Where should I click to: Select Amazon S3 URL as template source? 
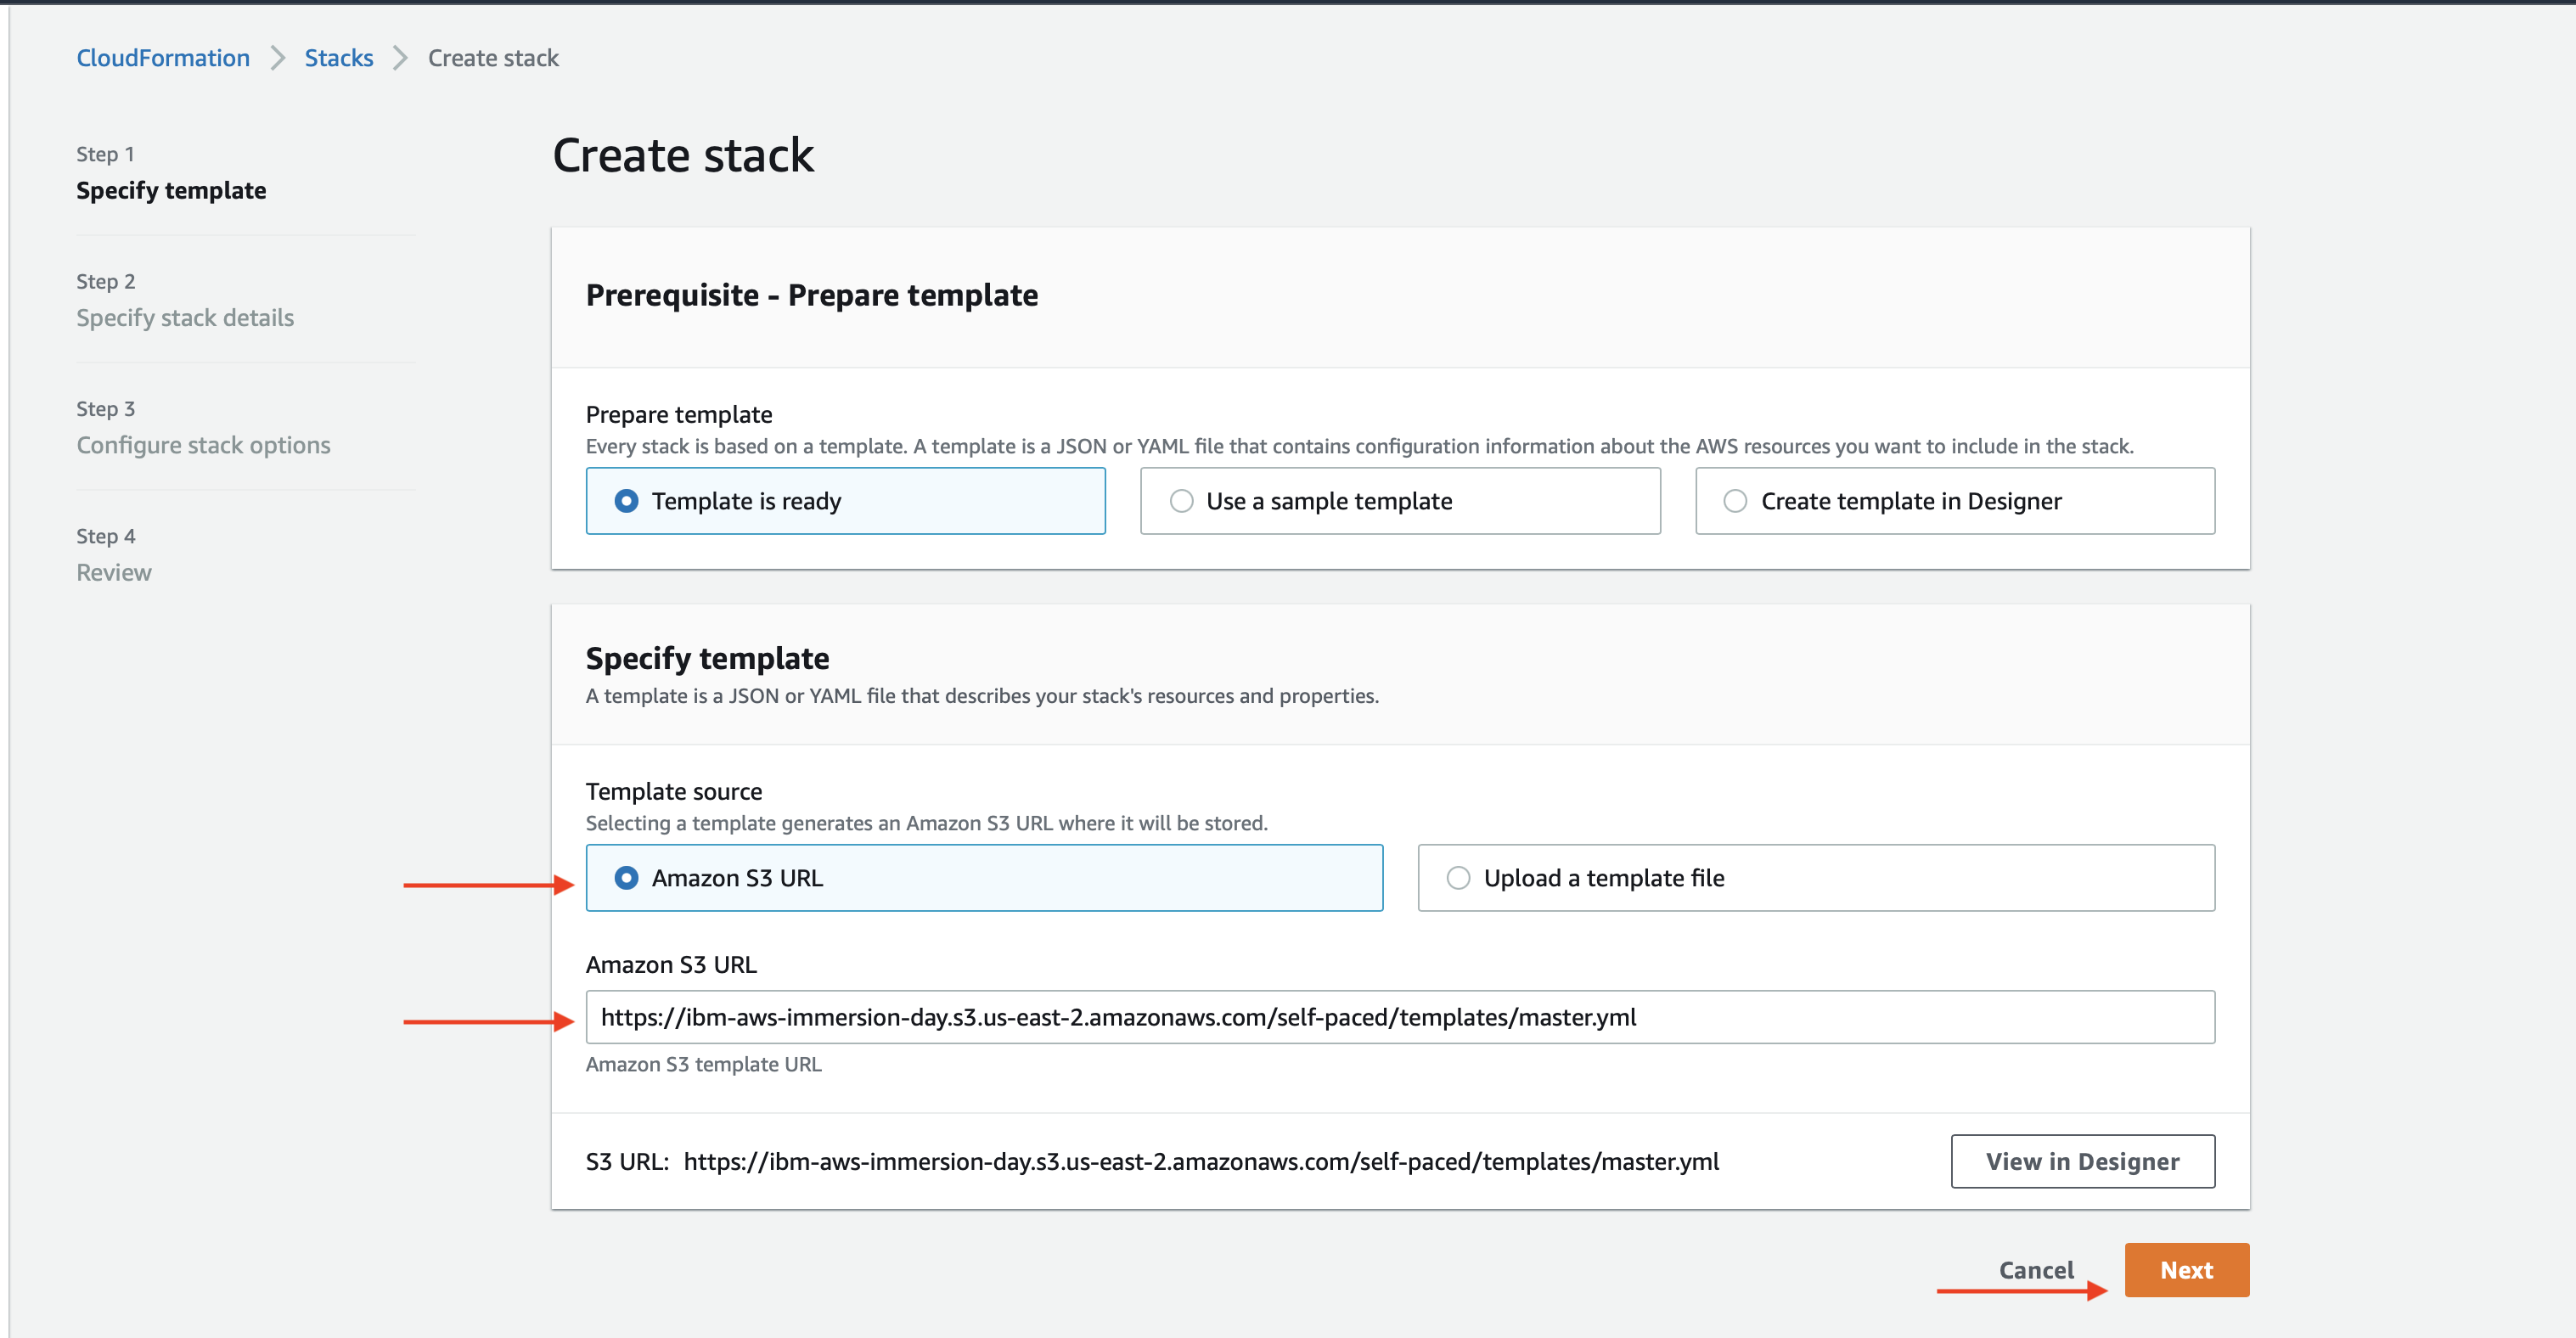(x=984, y=878)
